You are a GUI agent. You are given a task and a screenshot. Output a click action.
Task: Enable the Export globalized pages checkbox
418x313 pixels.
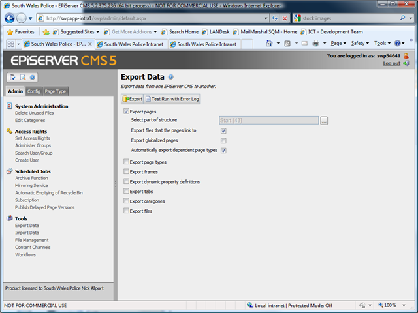223,140
